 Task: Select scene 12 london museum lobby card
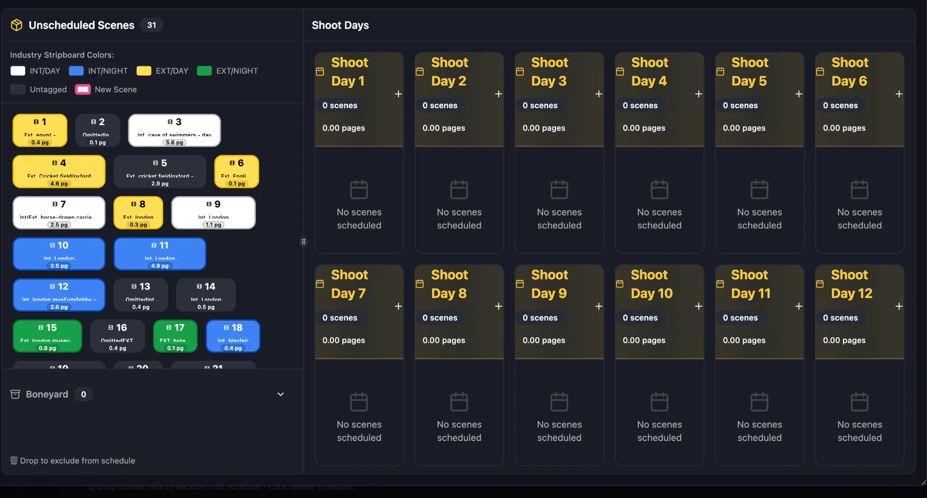click(59, 295)
